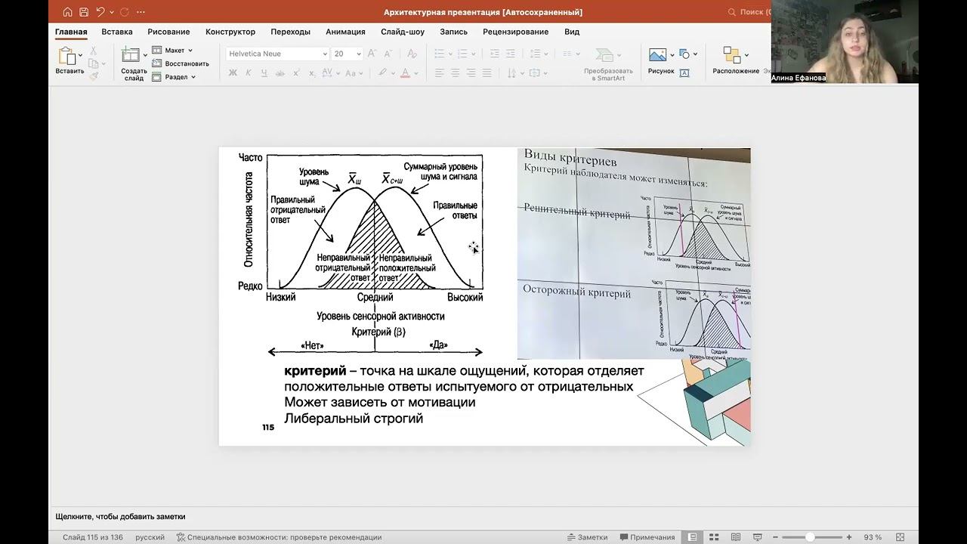967x544 pixels.
Task: Toggle italic formatting К
Action: [248, 73]
